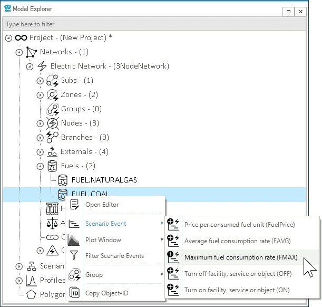This screenshot has height=307, width=322.
Task: Click the Nodes icon in the tree
Action: (x=53, y=123)
